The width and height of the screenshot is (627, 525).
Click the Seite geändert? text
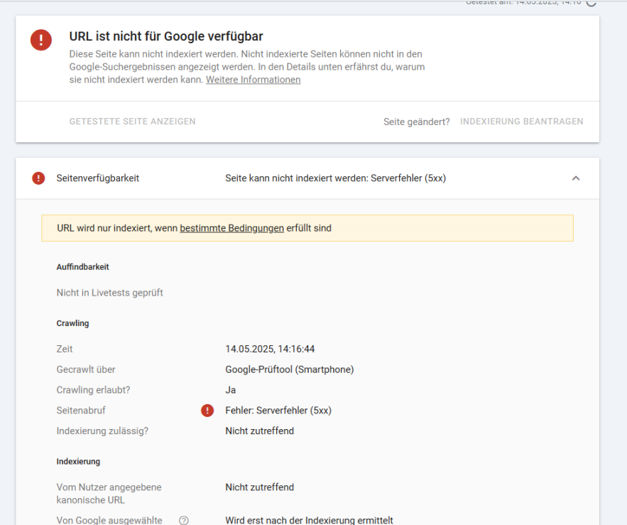pos(416,121)
